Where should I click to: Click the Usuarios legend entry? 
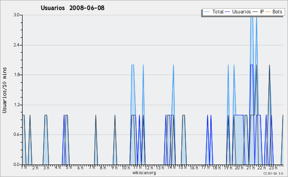[238, 11]
